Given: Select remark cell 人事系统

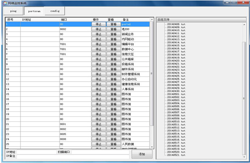Looking at the screenshot, I should click(x=135, y=89).
